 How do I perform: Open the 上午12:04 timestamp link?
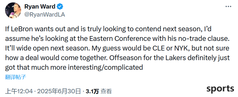tap(19, 91)
